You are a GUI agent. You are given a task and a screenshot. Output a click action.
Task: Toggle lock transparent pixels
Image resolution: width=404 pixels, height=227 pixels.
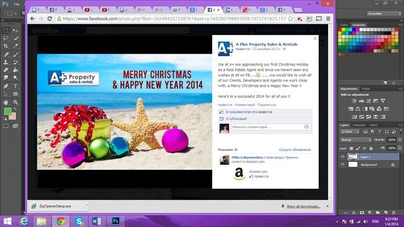click(x=351, y=148)
